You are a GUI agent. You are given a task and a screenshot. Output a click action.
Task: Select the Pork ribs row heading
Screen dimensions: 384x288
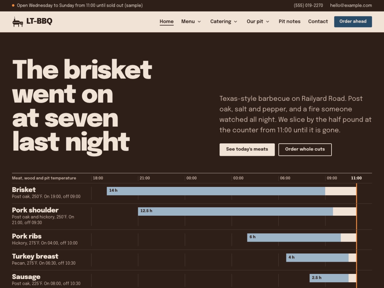pos(27,236)
